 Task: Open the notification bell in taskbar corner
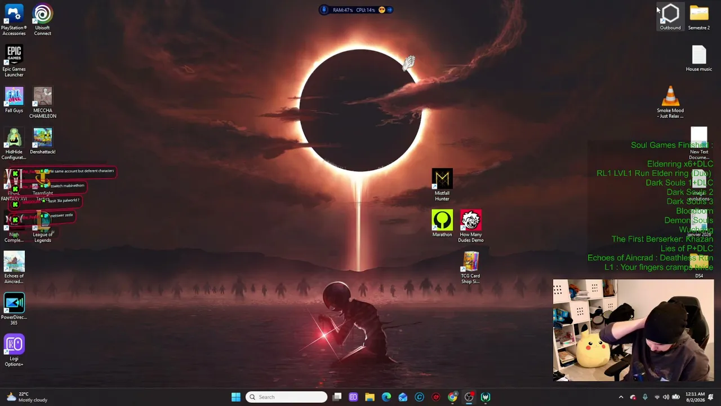point(711,397)
